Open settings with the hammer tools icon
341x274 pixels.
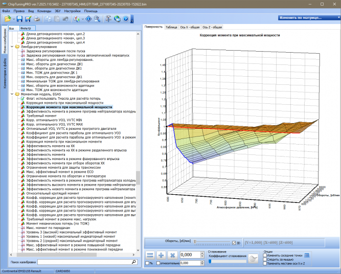coord(108,19)
